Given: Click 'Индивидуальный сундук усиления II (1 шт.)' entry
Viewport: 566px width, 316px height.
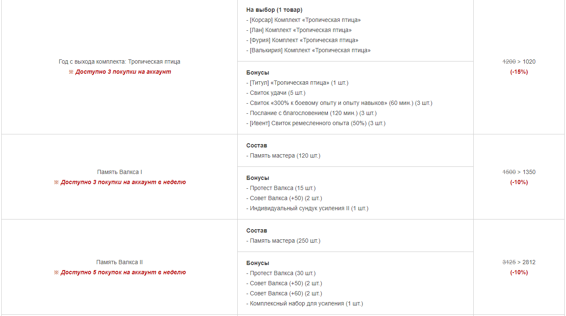Looking at the screenshot, I should (x=307, y=208).
